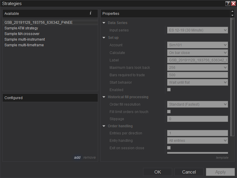Select Sample multi-timeframe strategy
The image size is (237, 178).
coord(24,45)
